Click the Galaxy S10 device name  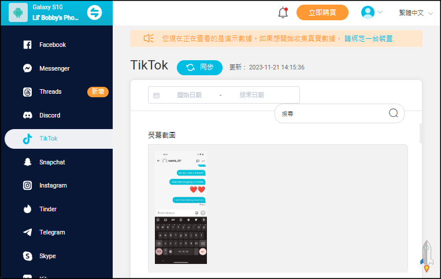tap(47, 8)
